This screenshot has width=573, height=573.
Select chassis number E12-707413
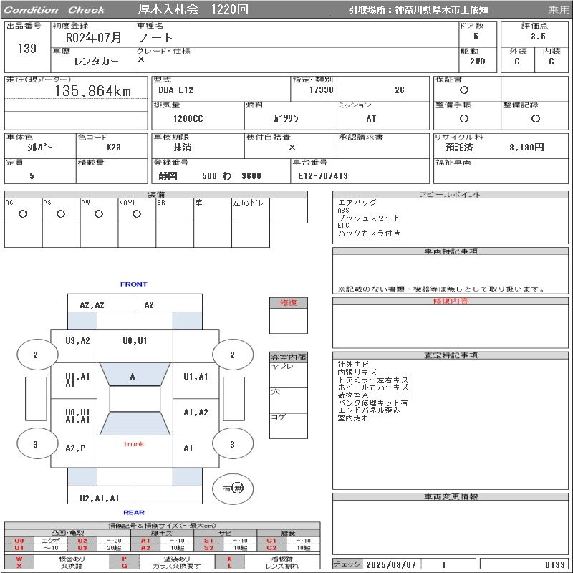[x=323, y=176]
